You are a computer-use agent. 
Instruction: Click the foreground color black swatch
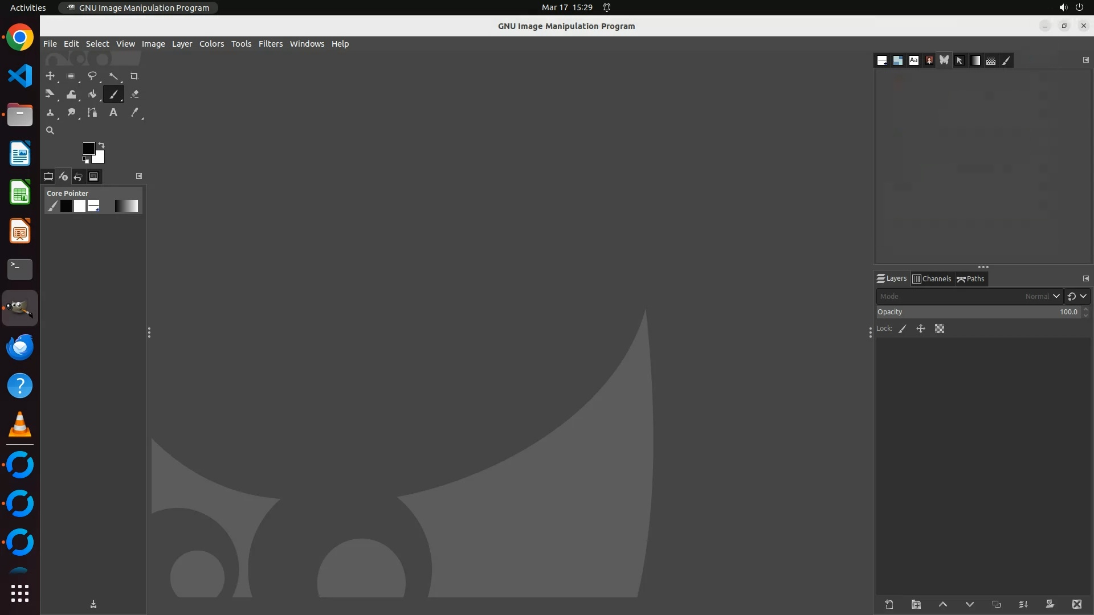pos(88,149)
